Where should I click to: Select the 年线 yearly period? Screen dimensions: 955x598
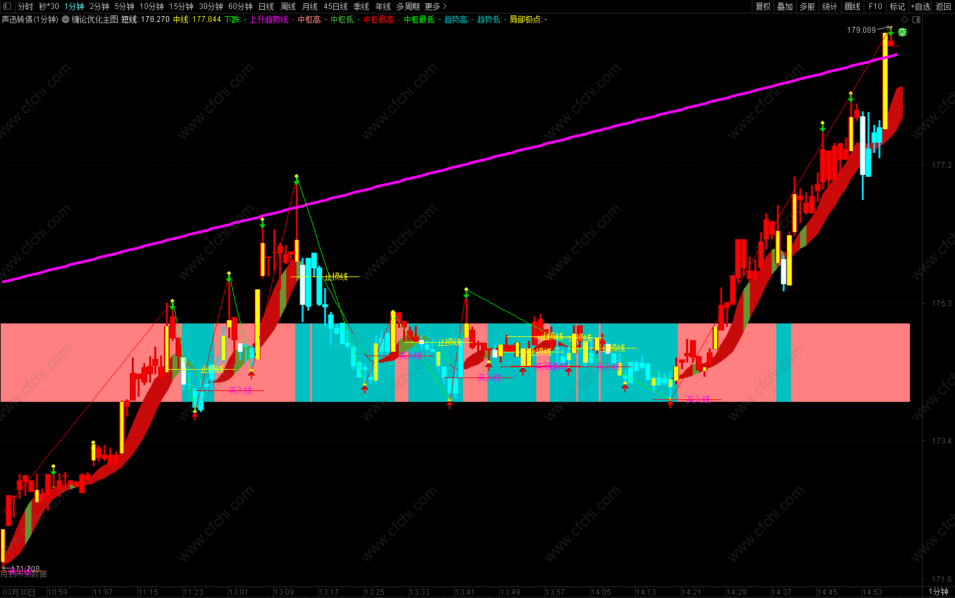click(x=383, y=6)
